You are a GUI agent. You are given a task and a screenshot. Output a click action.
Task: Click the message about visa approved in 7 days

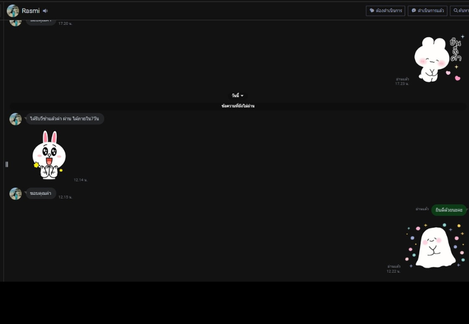[x=64, y=118]
